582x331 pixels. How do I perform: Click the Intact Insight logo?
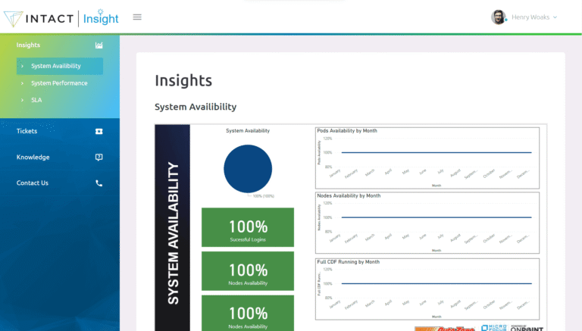61,17
